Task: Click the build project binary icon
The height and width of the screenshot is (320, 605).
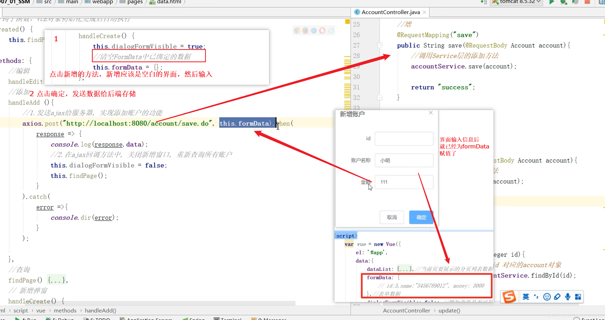Action: (x=484, y=2)
